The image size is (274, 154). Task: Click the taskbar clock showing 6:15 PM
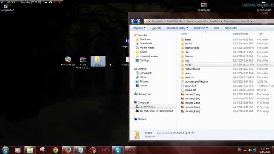(x=265, y=150)
